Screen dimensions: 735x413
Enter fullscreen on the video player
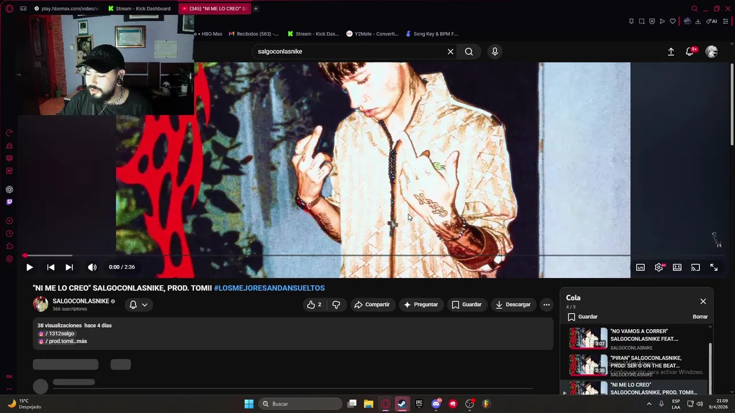point(714,267)
